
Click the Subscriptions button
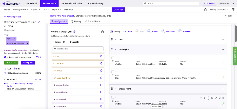click(209, 3)
